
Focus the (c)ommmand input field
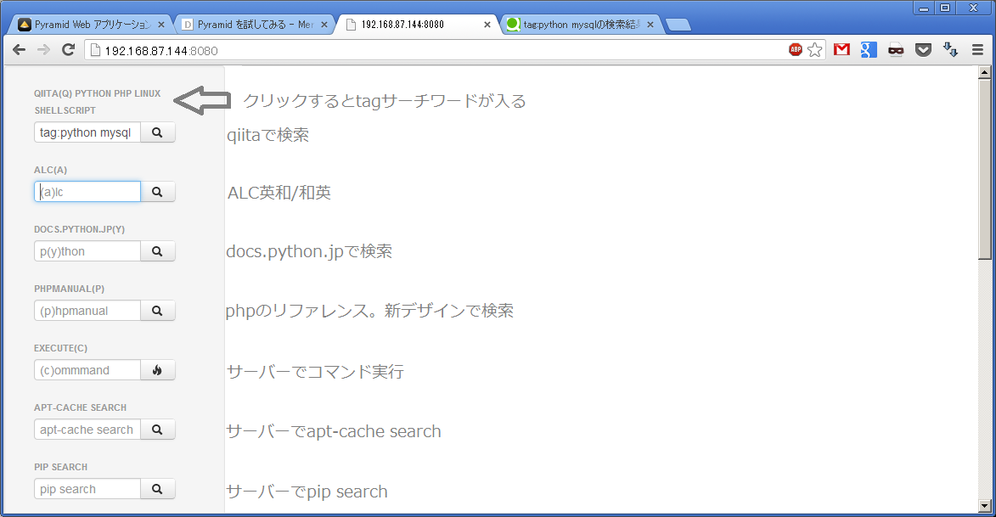87,370
